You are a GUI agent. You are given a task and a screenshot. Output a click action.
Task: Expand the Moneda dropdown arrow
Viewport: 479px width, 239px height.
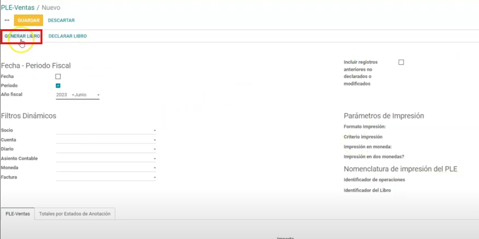click(155, 168)
